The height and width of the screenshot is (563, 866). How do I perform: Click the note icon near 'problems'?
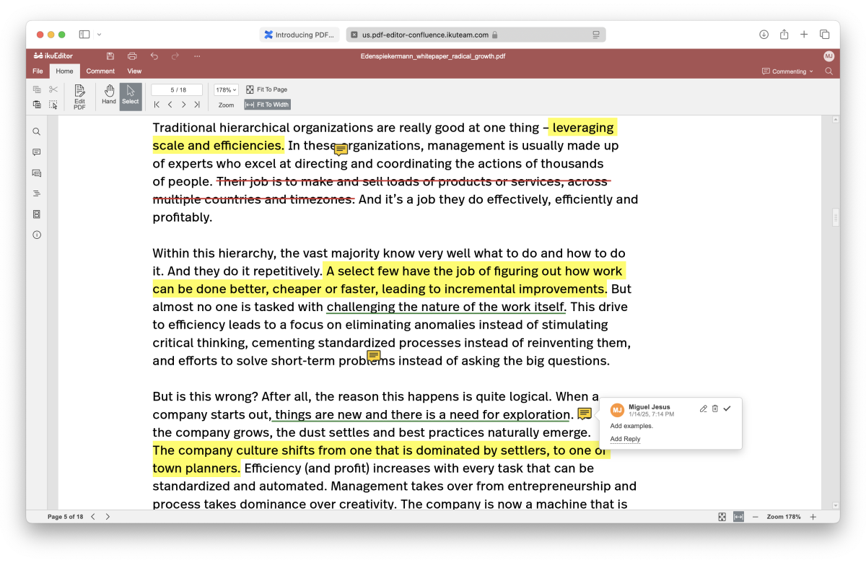click(374, 356)
